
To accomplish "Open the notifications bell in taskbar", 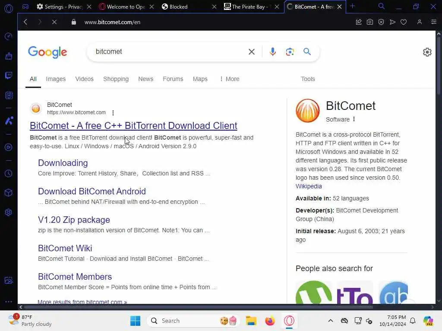I will (413, 321).
